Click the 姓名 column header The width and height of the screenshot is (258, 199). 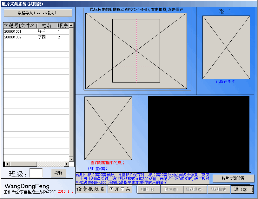pyautogui.click(x=47, y=26)
